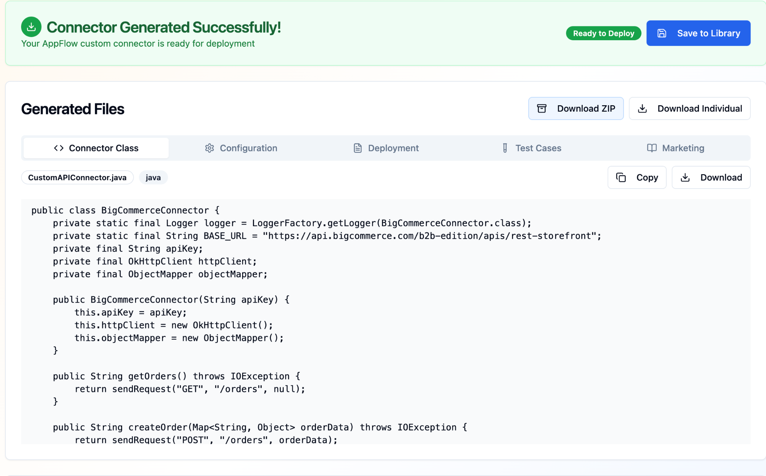The height and width of the screenshot is (476, 766).
Task: Click the gear icon beside Configuration
Action: pos(209,148)
